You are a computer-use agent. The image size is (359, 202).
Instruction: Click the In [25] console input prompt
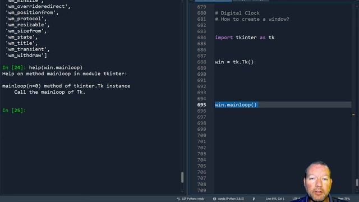coord(14,111)
